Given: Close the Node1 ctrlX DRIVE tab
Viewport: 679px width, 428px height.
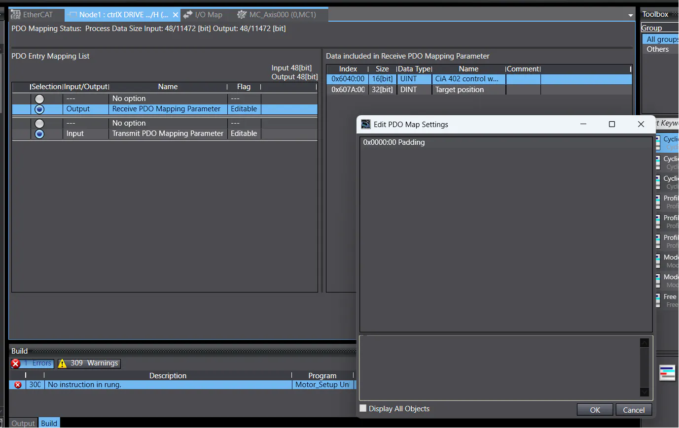Looking at the screenshot, I should (175, 15).
